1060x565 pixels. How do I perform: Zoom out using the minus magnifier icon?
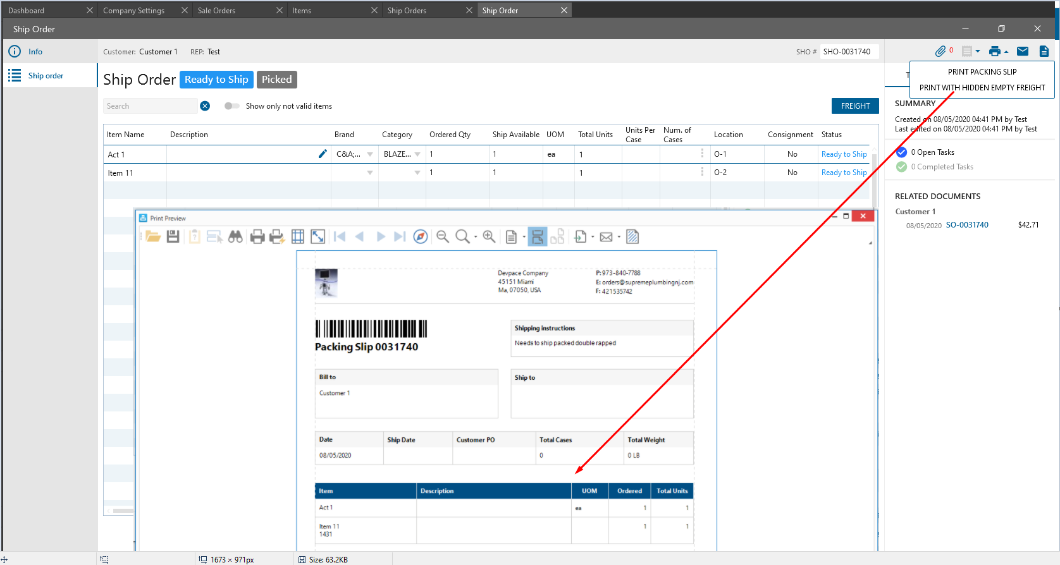click(x=443, y=236)
